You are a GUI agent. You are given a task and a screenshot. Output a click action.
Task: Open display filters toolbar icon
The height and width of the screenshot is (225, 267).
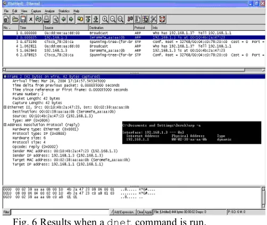pos(138,19)
